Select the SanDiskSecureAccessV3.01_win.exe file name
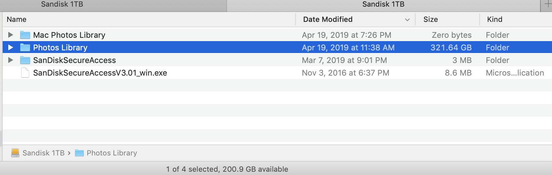This screenshot has height=175, width=552. (100, 73)
